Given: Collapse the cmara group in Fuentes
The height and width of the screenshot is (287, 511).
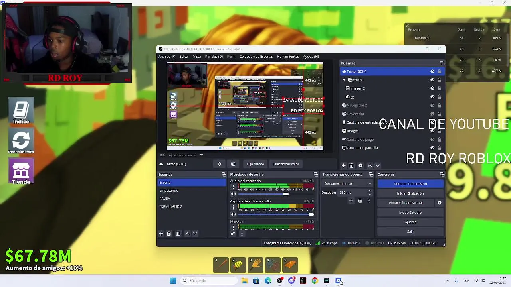Looking at the screenshot, I should click(x=344, y=80).
